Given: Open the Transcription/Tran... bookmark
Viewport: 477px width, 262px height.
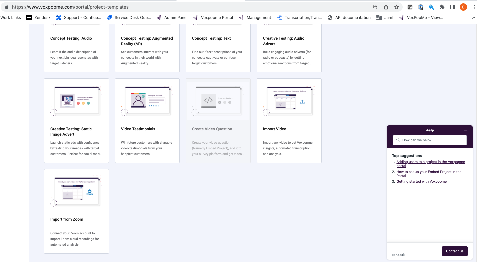Looking at the screenshot, I should [x=299, y=18].
